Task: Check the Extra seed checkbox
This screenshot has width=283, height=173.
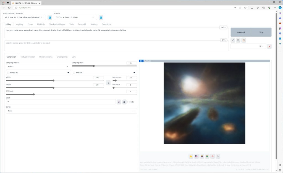Action: [x=129, y=102]
